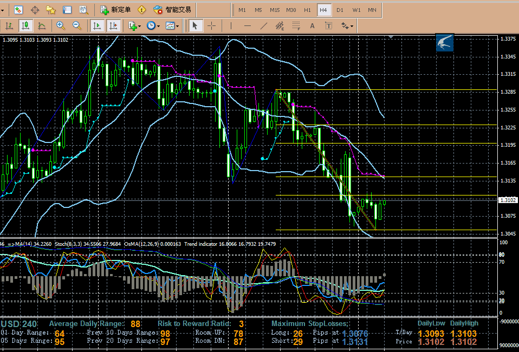Draw equidistant channel tool
The height and width of the screenshot is (352, 519).
[280, 25]
